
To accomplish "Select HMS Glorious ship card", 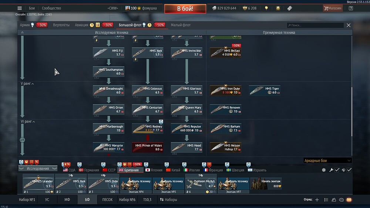I will [x=186, y=91].
